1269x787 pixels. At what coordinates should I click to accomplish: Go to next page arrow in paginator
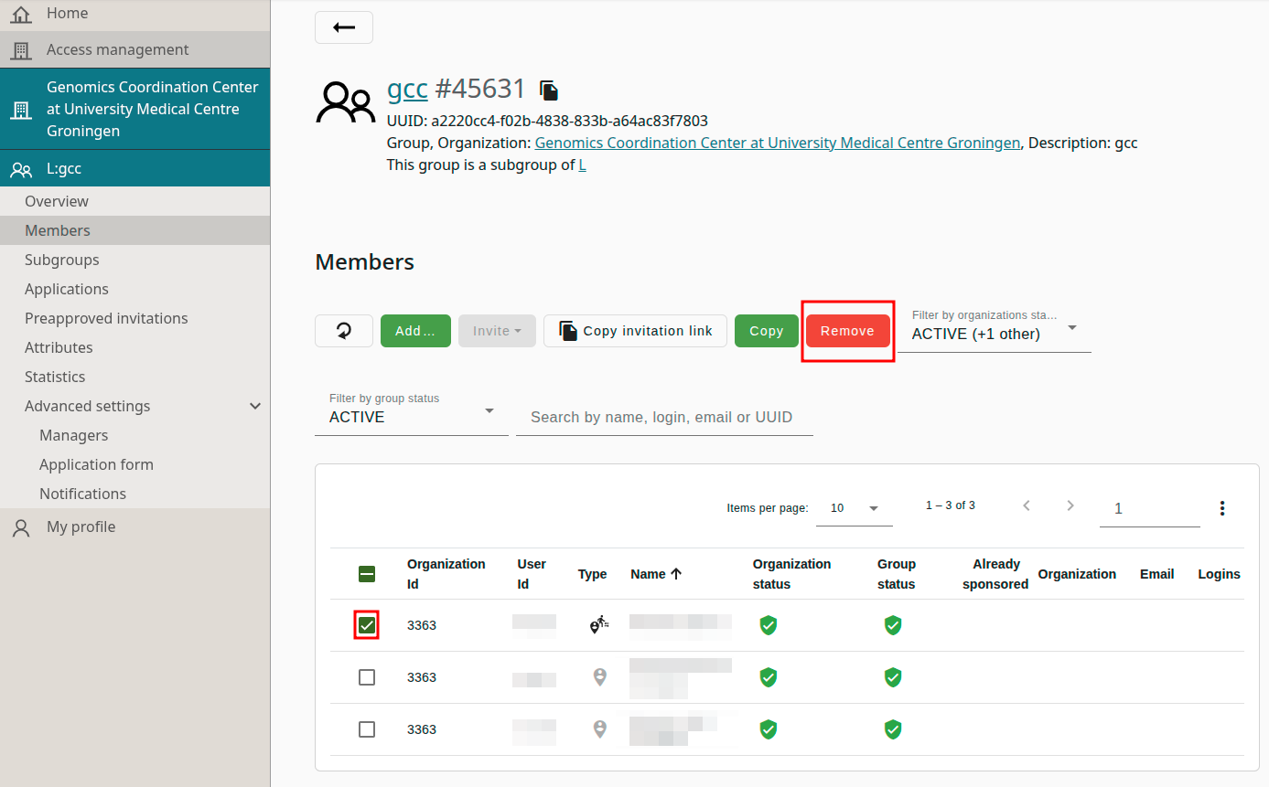click(x=1070, y=506)
